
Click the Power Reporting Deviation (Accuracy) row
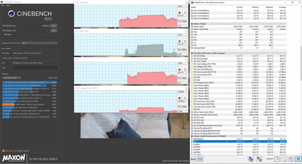pos(239,125)
